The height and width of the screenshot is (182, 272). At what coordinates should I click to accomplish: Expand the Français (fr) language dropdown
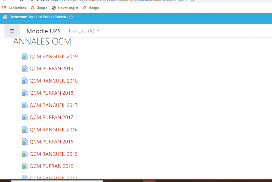(x=84, y=31)
